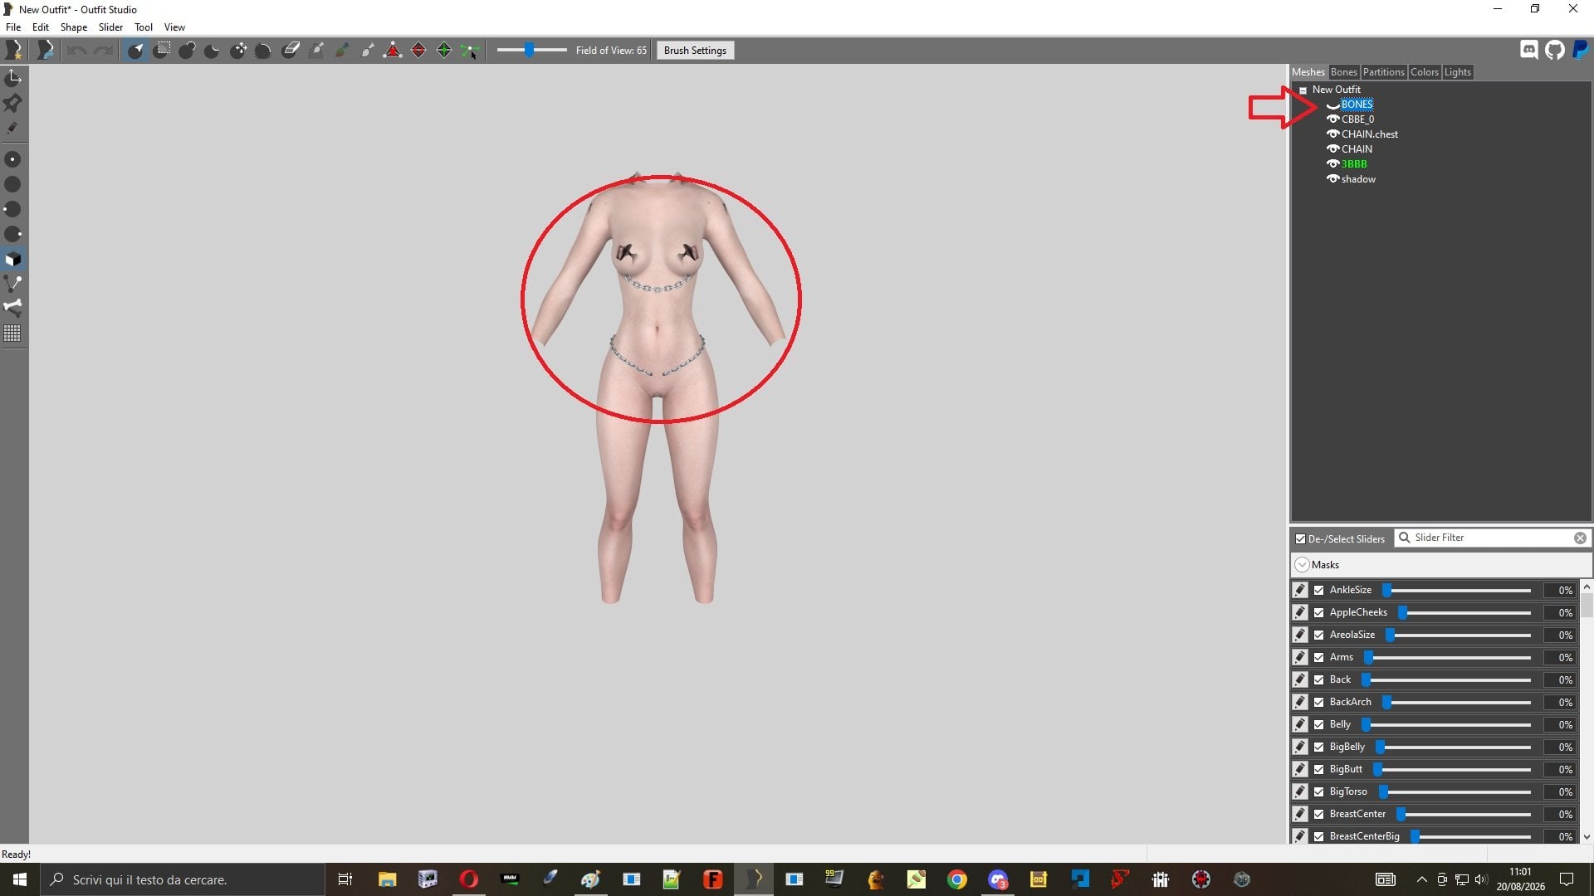Open the GitHub link icon
Screen dimensions: 1594x896
pyautogui.click(x=1554, y=50)
